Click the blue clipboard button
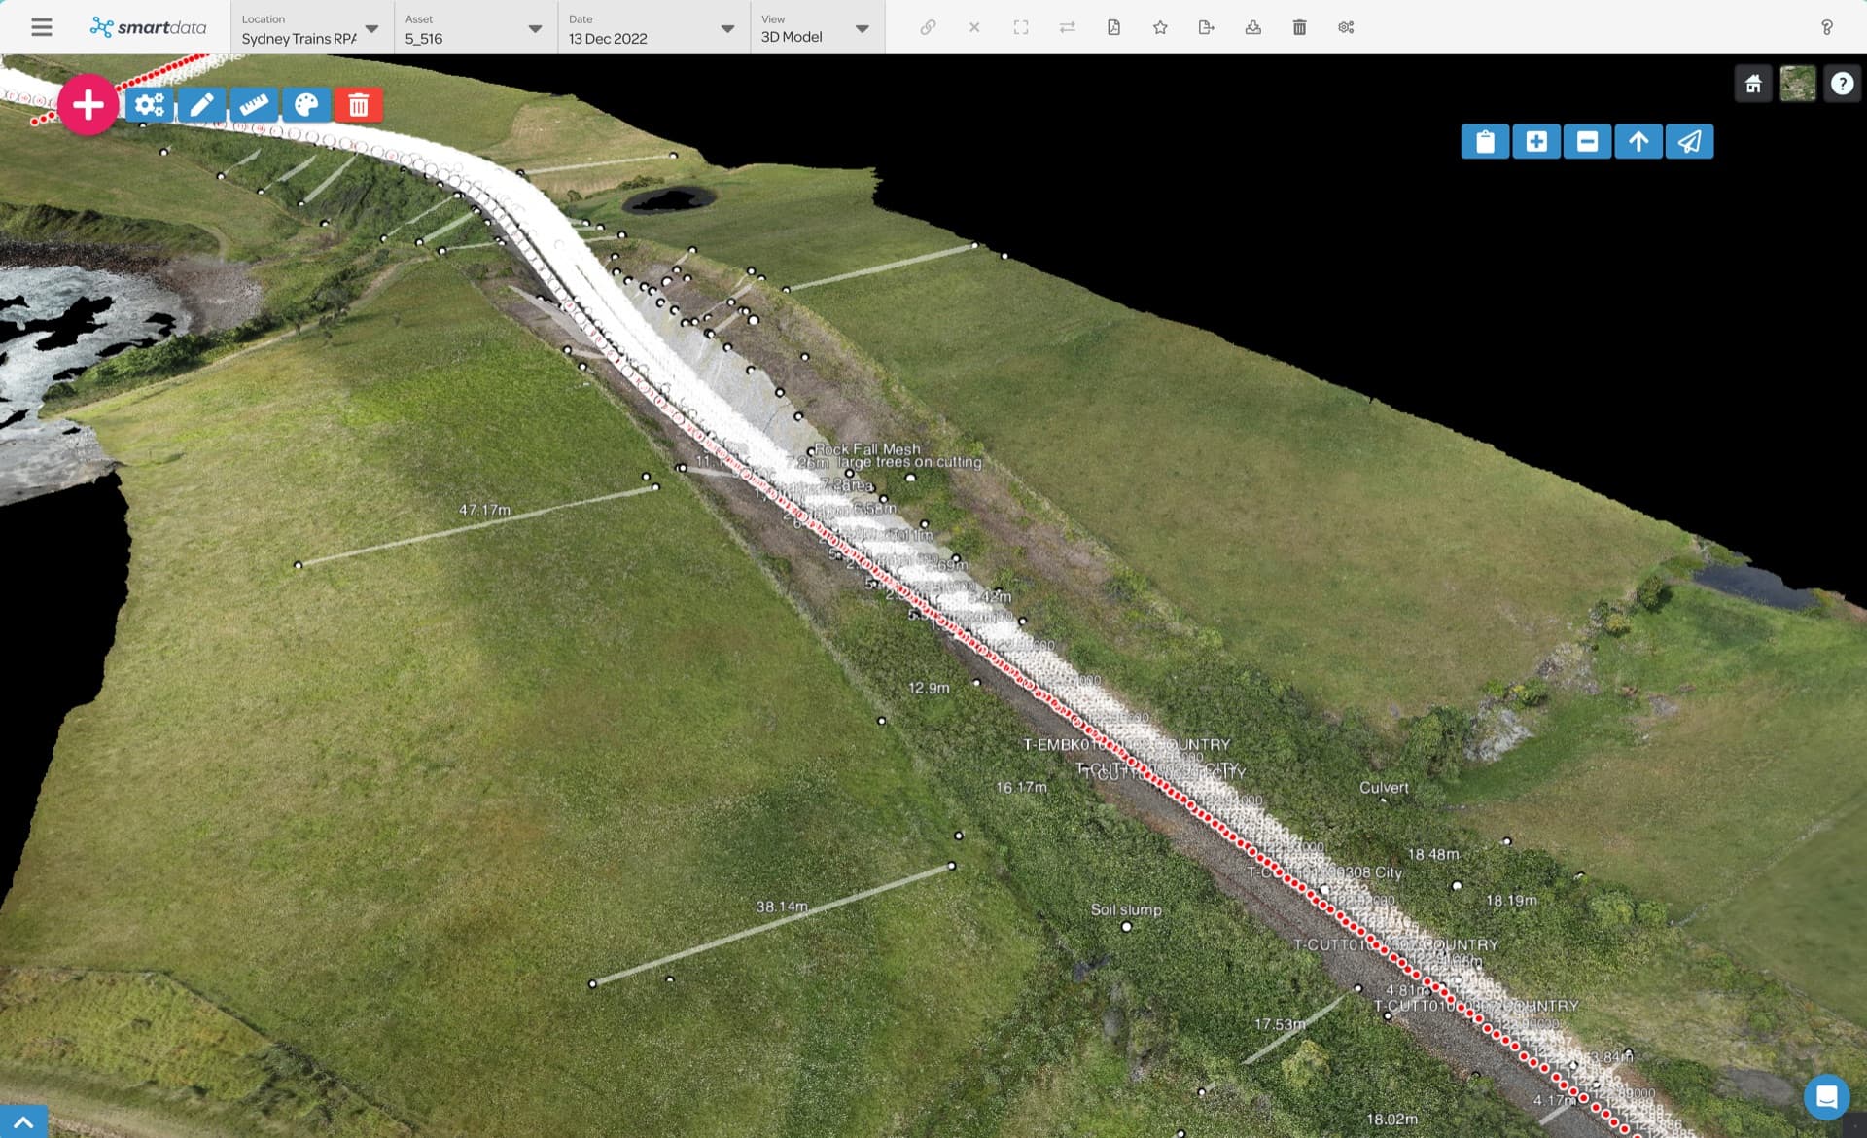Image resolution: width=1867 pixels, height=1138 pixels. [x=1485, y=141]
